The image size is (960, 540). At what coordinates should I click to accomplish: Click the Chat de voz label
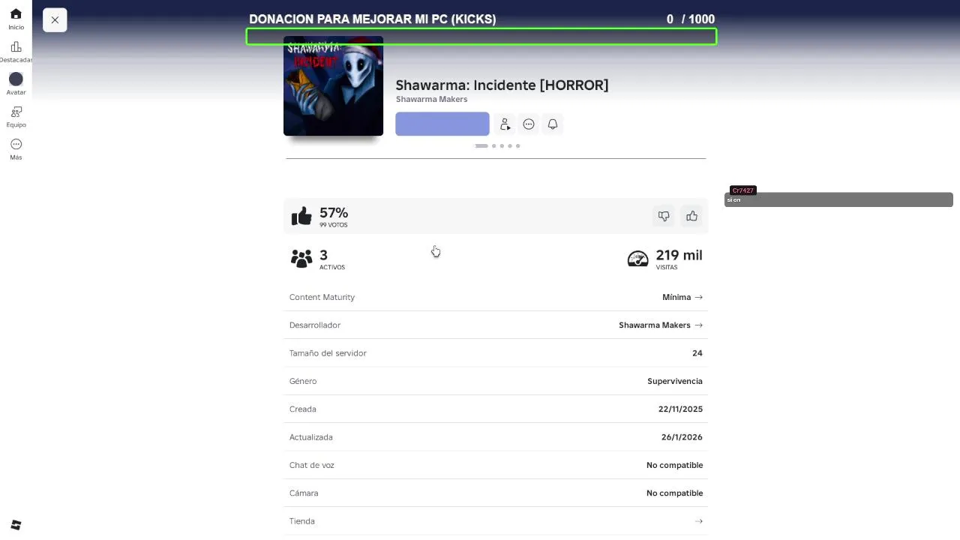312,465
